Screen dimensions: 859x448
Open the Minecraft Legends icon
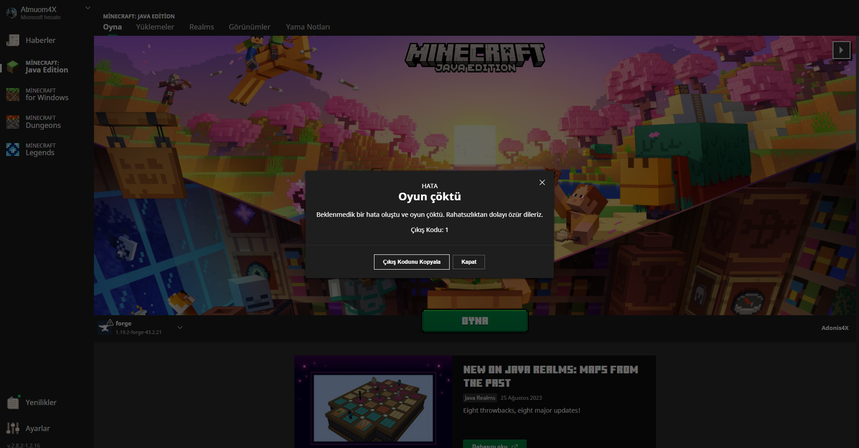pos(13,149)
